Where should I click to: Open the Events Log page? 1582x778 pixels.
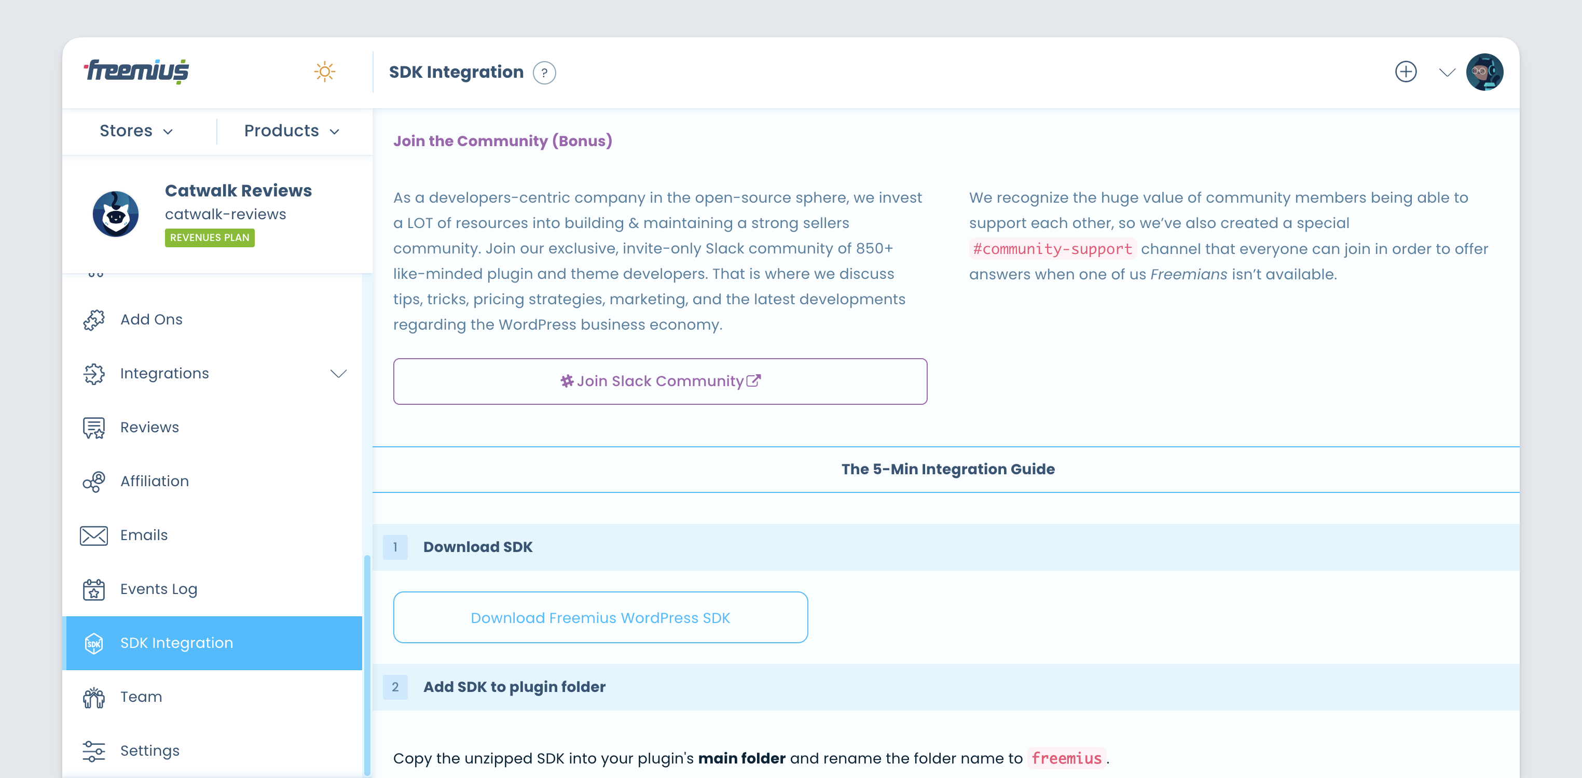212,590
